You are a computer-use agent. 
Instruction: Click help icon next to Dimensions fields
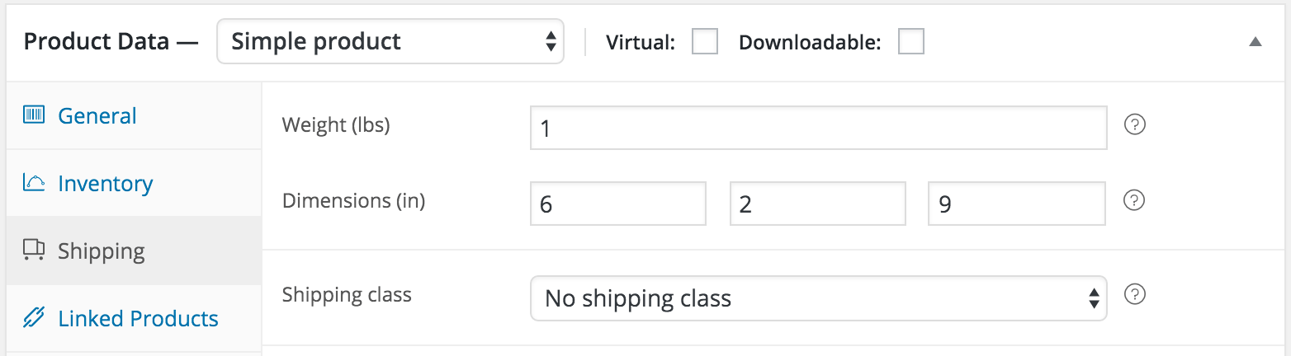pyautogui.click(x=1135, y=201)
